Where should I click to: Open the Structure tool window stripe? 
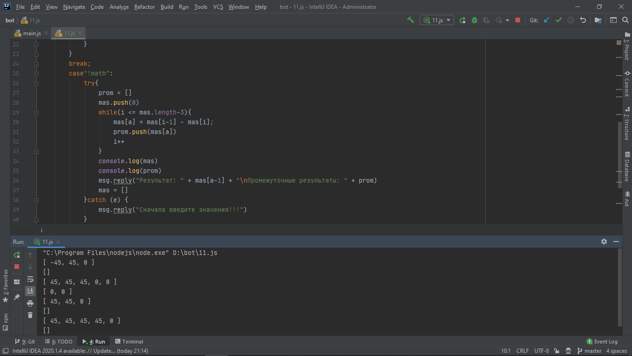coord(627,123)
